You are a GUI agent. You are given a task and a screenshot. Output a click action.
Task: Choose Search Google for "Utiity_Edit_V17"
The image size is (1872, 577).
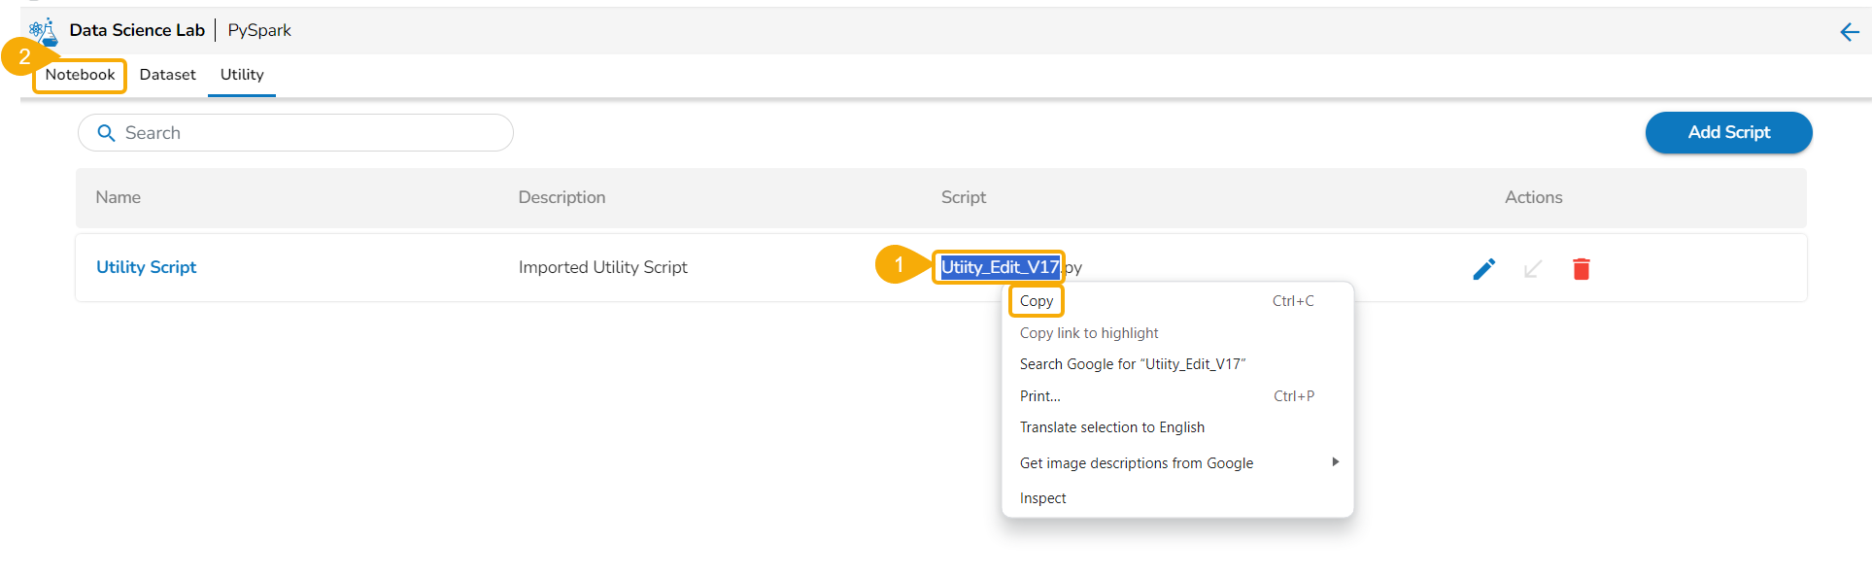click(1133, 364)
